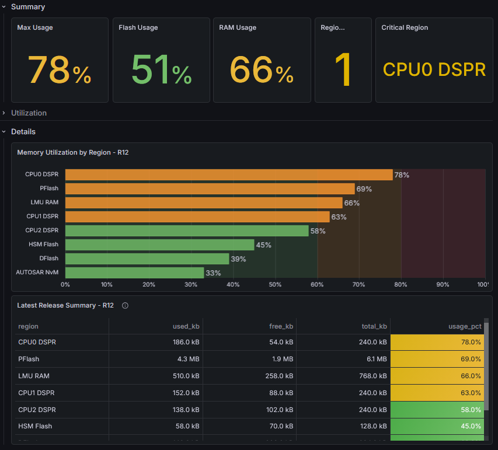Sort table by free_kb column header
This screenshot has height=450, width=498.
point(281,326)
